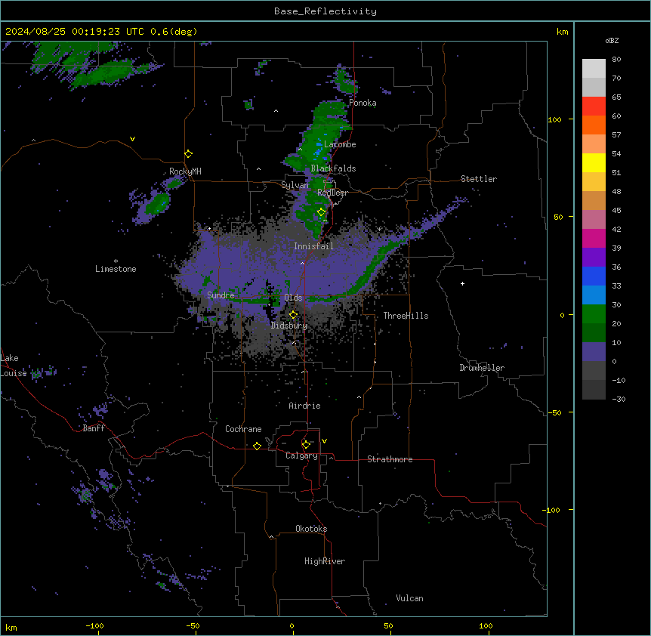Select the Drumheller label

[482, 368]
